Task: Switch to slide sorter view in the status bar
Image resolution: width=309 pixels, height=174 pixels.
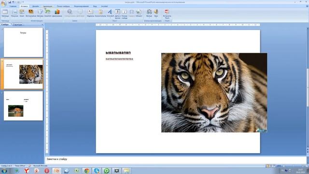Action: click(x=271, y=166)
